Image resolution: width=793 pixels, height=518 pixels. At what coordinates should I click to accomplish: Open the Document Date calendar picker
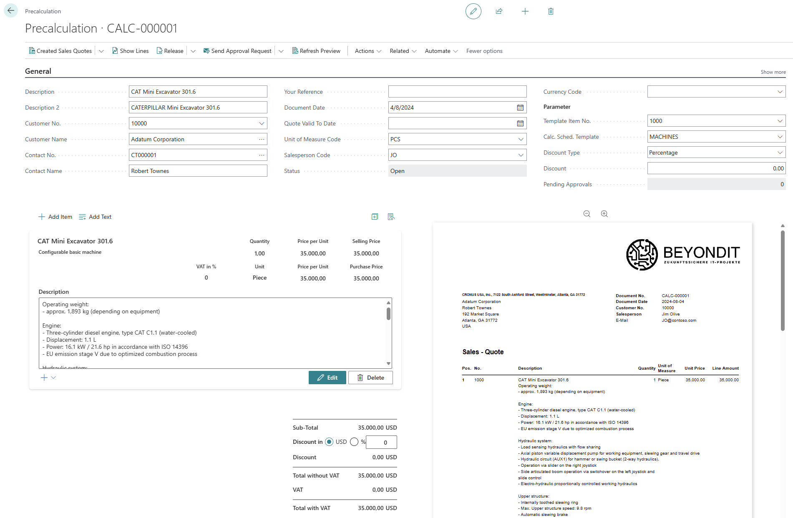(520, 108)
